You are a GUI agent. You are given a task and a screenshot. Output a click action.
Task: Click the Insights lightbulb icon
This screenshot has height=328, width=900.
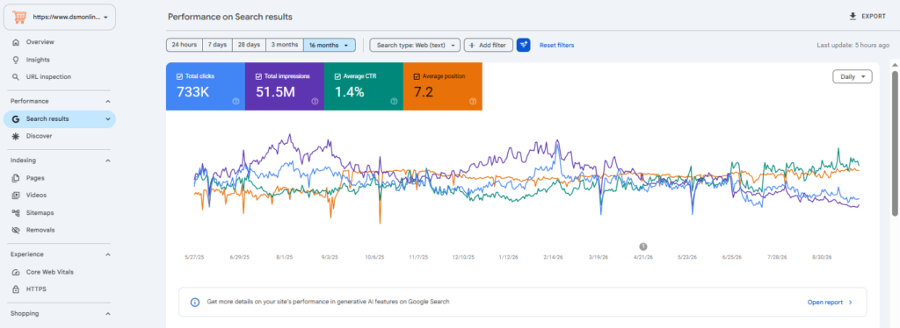coord(16,60)
